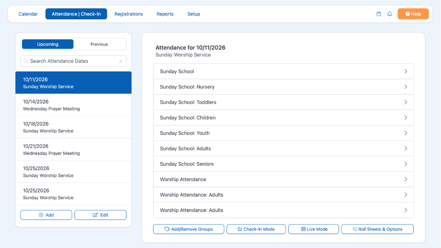
Task: Open the group labeled only "Worship Attendance"
Action: click(283, 179)
